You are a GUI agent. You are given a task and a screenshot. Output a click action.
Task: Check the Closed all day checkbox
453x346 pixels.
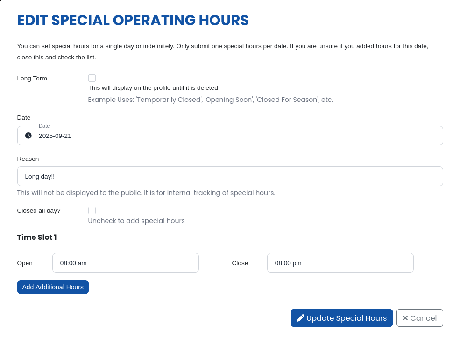(92, 210)
